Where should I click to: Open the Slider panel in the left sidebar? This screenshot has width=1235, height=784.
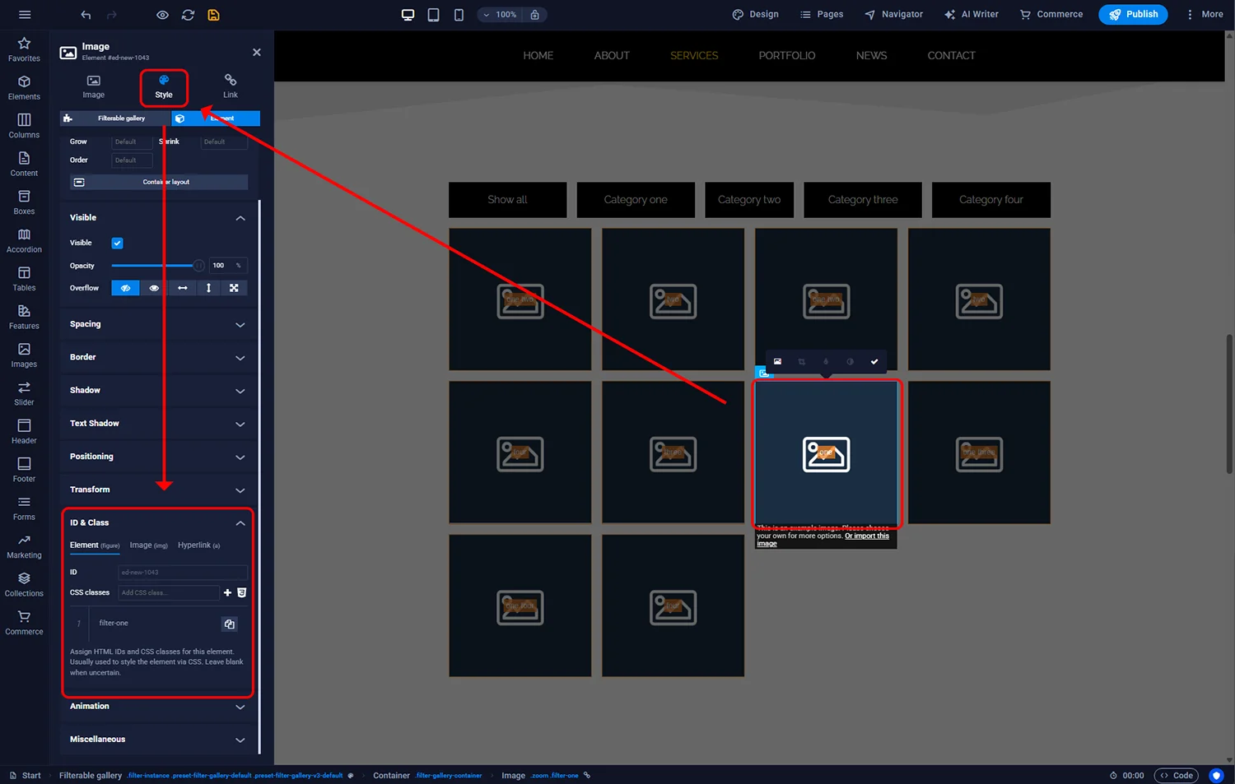(x=24, y=392)
